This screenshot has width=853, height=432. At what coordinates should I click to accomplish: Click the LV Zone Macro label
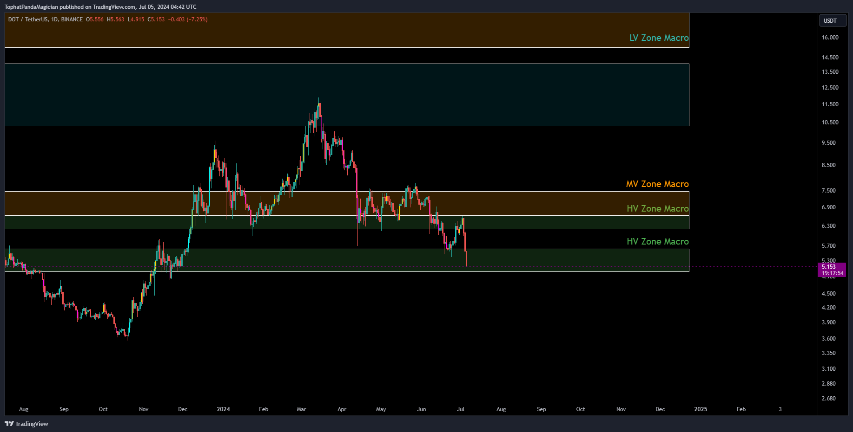click(659, 38)
